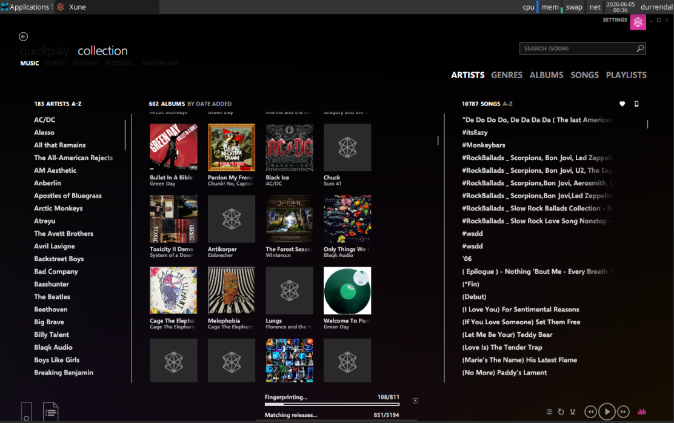674x423 pixels.
Task: Click the mem monitor in the panel
Action: [552, 7]
